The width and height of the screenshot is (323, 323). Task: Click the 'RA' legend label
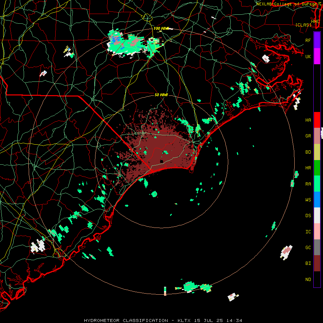308,184
